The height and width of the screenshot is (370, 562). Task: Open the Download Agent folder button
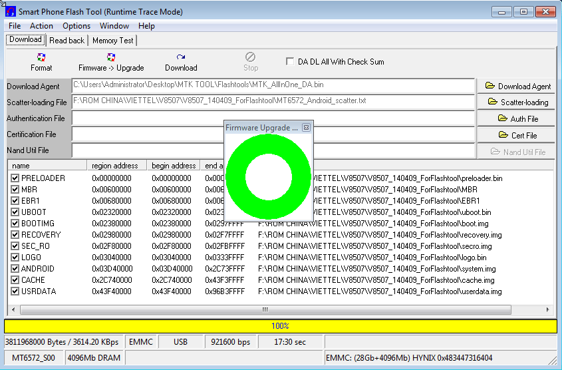(517, 86)
